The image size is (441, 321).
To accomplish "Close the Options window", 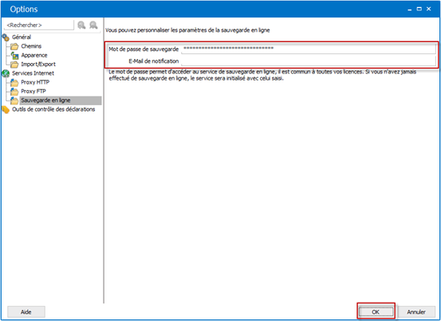I will click(428, 9).
